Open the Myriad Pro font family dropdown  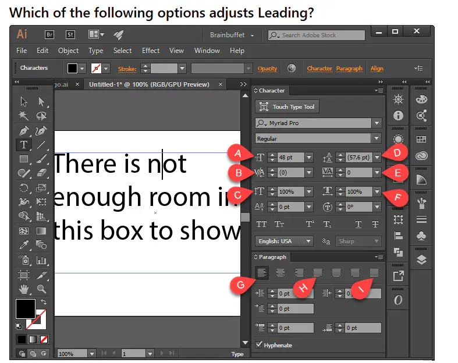[x=377, y=123]
